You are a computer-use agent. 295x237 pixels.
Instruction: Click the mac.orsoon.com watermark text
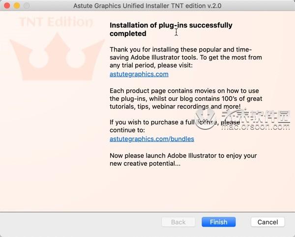click(256, 126)
